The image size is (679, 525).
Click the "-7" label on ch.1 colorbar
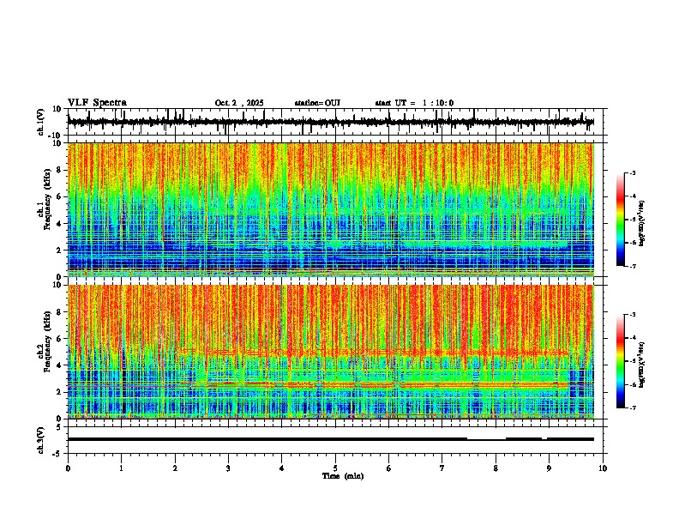click(x=632, y=266)
